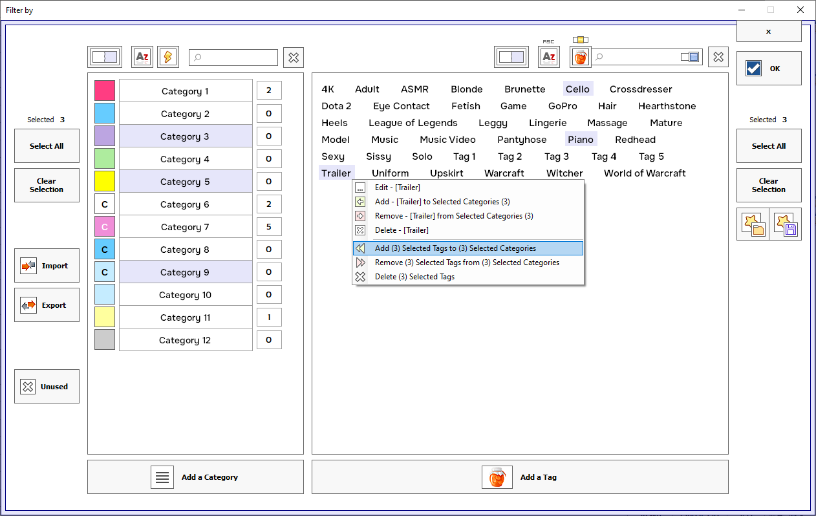Clear the tag search with its X icon
Image resolution: width=816 pixels, height=516 pixels.
(x=718, y=57)
